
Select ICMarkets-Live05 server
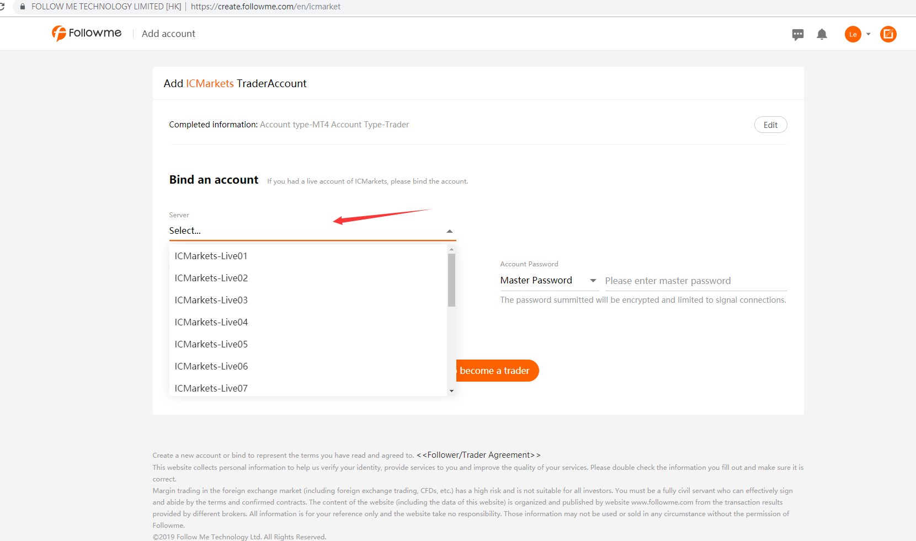pos(308,344)
